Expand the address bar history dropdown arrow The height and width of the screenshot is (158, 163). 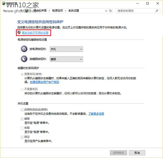pos(106,11)
